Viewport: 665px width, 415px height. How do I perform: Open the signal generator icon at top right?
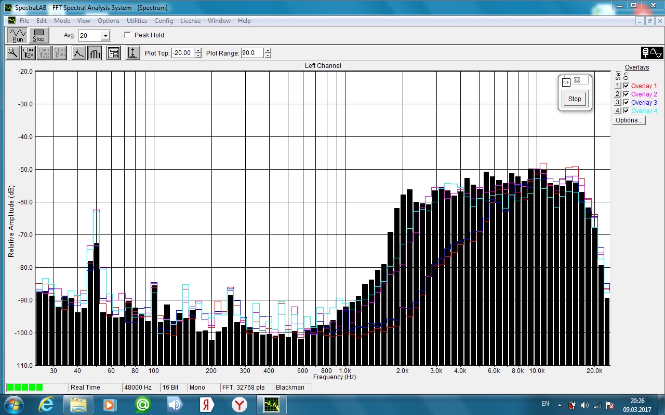pyautogui.click(x=652, y=52)
